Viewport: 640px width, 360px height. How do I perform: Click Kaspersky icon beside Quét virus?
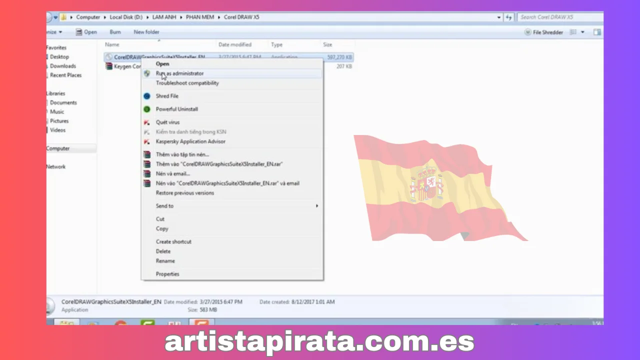[147, 122]
